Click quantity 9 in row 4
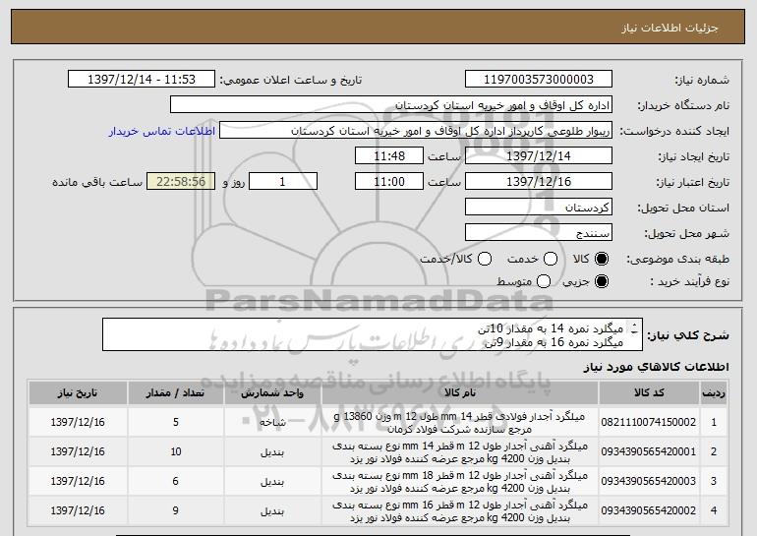Screen dimensions: 757x536 (176, 510)
